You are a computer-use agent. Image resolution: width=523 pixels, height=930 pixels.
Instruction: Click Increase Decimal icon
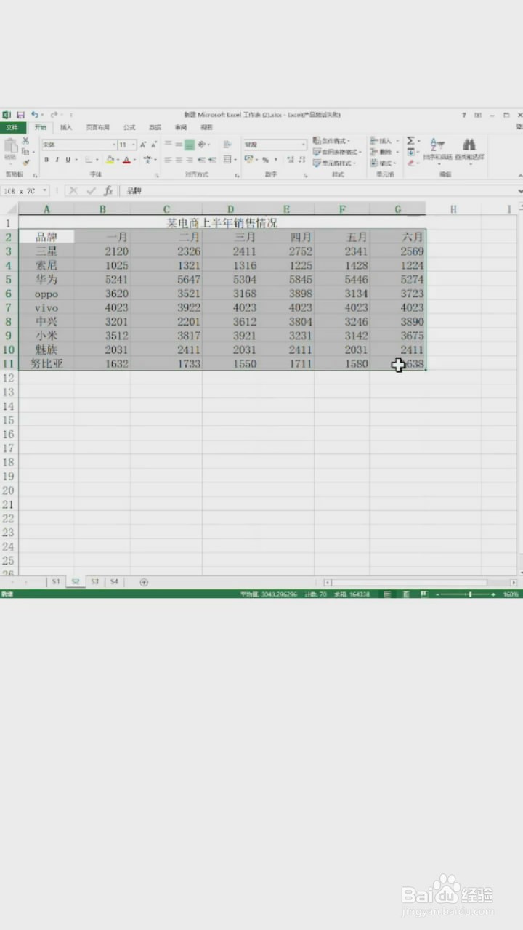point(290,160)
